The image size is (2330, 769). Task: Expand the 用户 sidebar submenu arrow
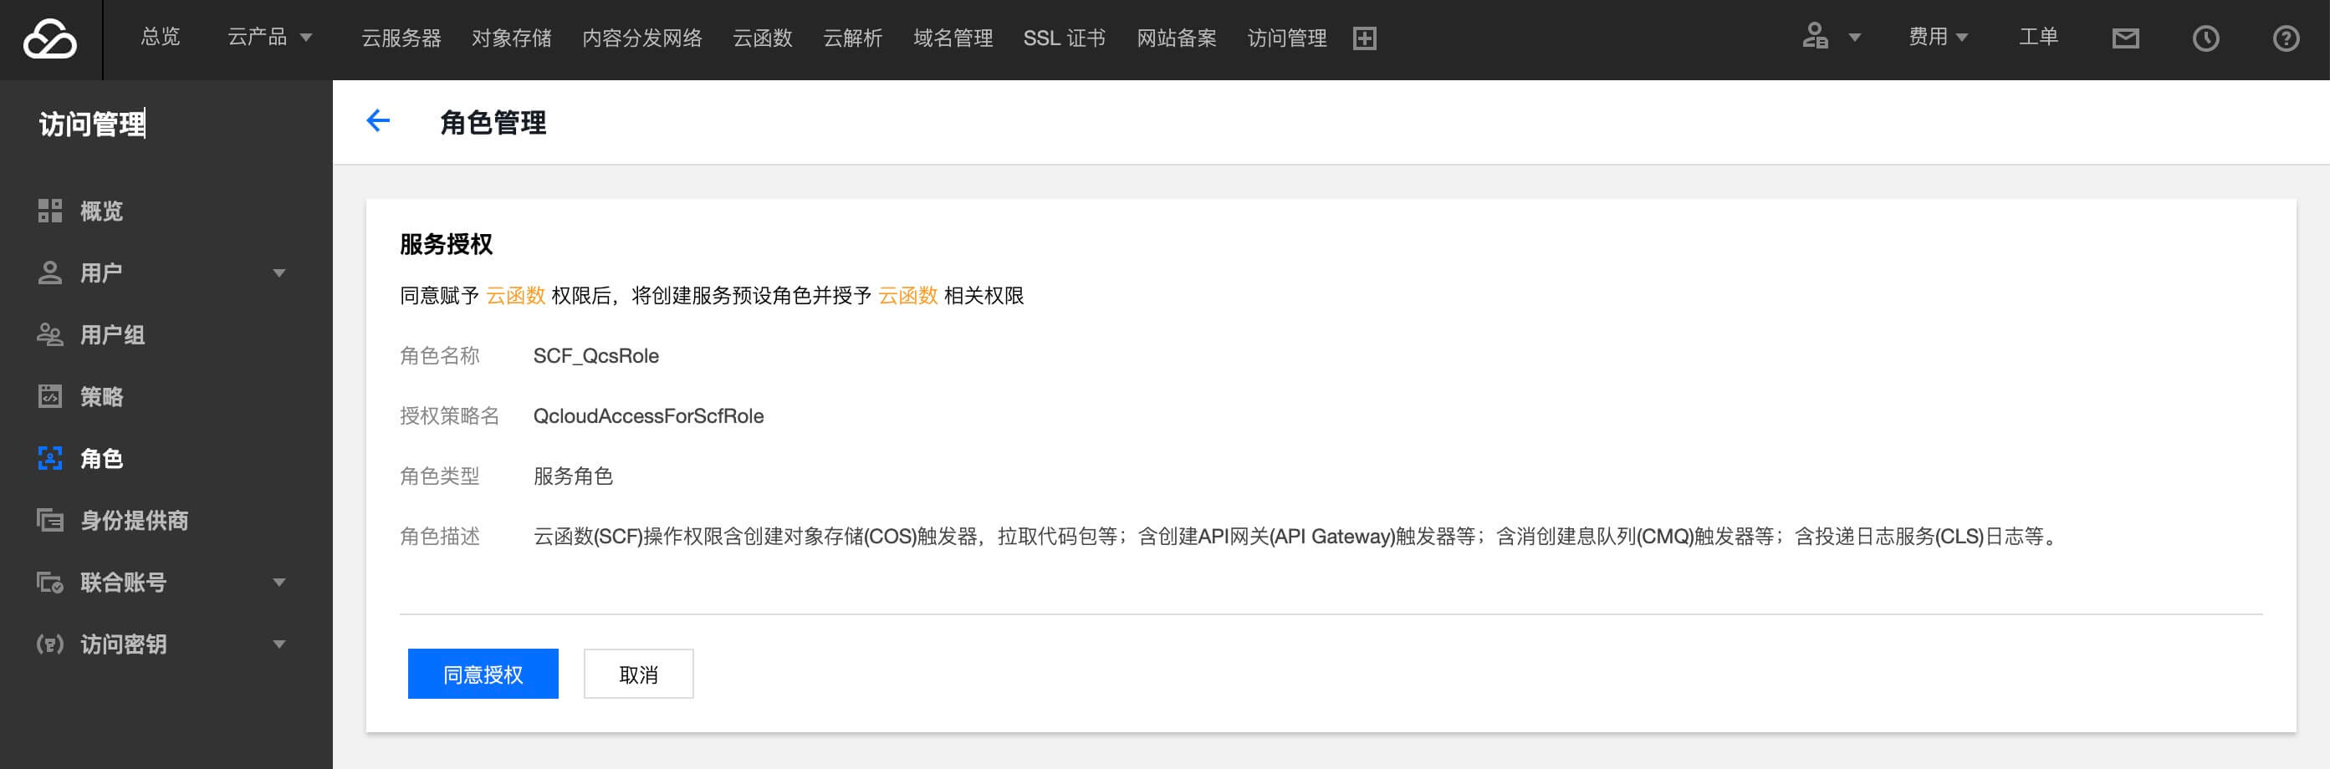pyautogui.click(x=279, y=272)
